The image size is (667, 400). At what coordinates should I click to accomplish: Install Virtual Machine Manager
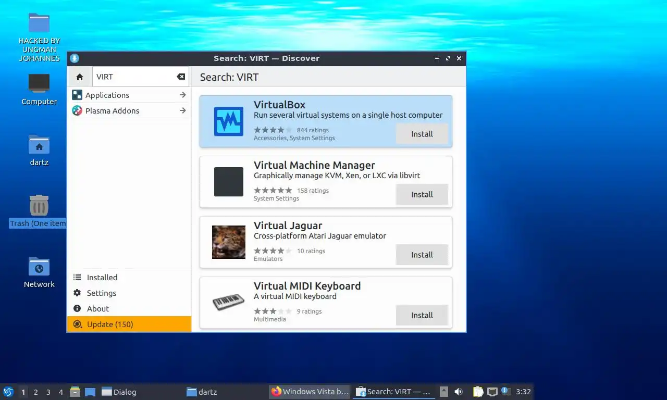pyautogui.click(x=422, y=194)
